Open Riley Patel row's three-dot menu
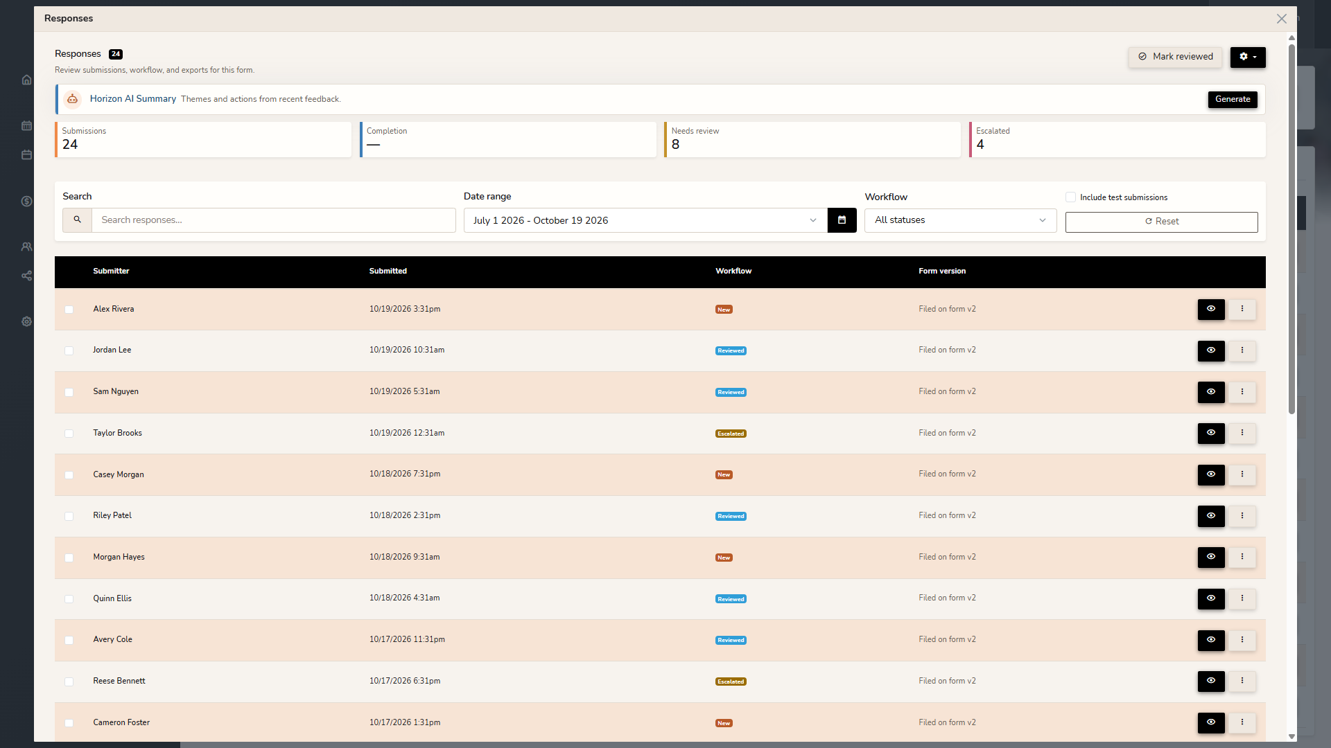Viewport: 1331px width, 748px height. [1242, 516]
